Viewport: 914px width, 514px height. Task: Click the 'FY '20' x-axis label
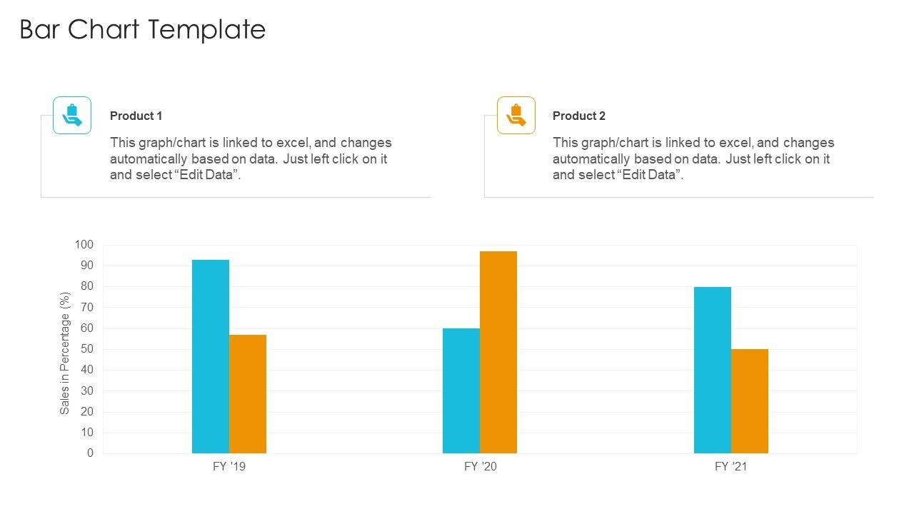click(x=480, y=467)
